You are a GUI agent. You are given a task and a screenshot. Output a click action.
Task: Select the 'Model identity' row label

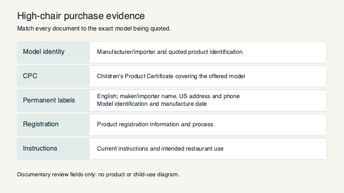[x=43, y=51]
